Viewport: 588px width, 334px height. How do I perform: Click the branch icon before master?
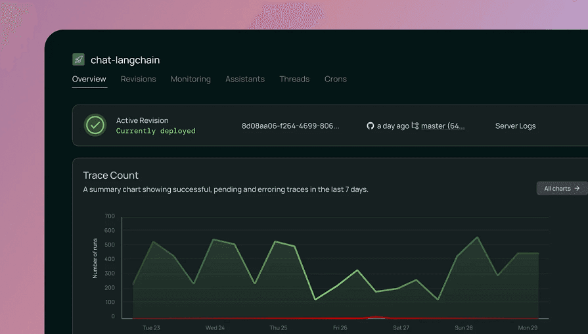click(415, 126)
